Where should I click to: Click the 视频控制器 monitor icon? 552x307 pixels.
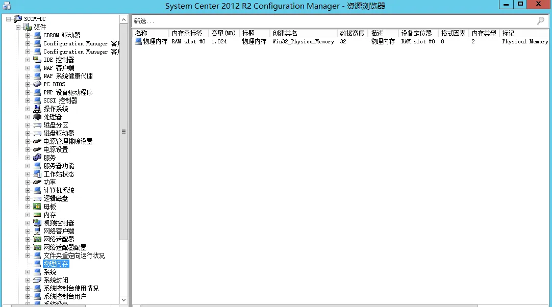37,223
